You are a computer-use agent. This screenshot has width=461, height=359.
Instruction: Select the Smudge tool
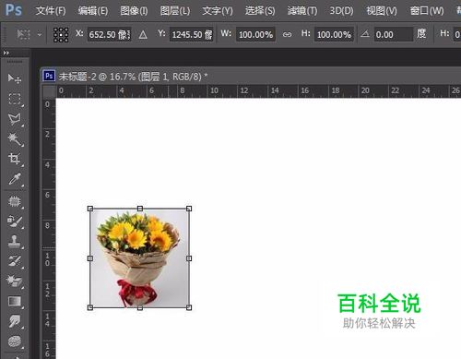click(15, 321)
